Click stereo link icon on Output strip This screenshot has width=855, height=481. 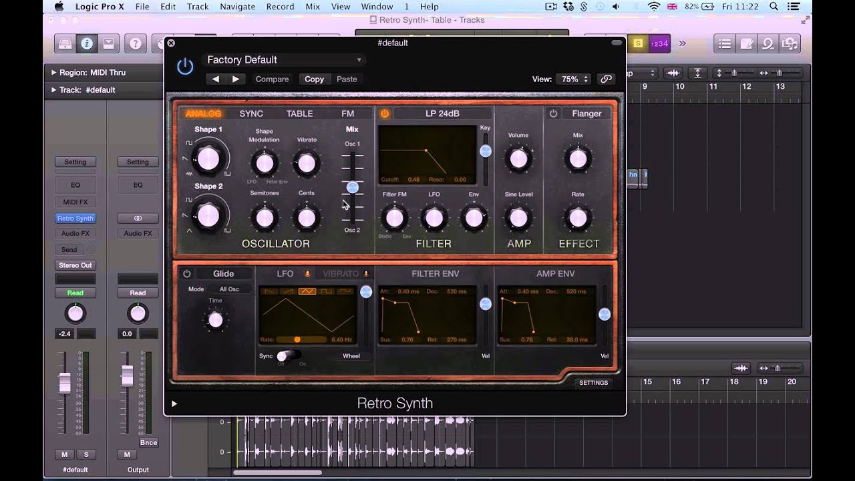(x=138, y=218)
